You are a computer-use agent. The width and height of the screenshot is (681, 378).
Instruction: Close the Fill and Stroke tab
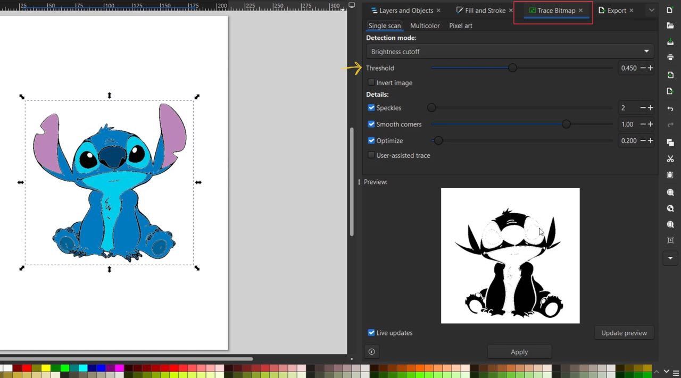(511, 10)
